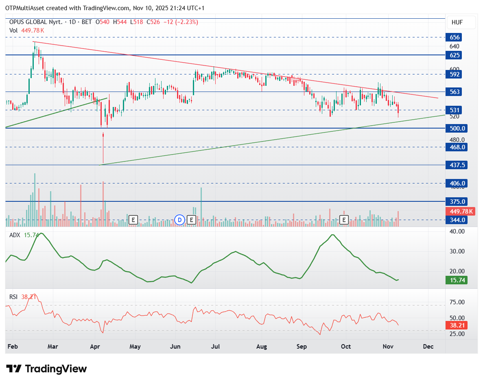Viewport: 483px width, 384px height.
Task: Click the TradingView logo at bottom left
Action: coord(47,369)
